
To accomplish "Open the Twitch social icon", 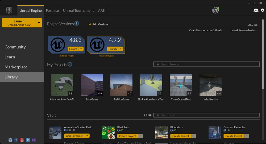I will [x=34, y=140].
